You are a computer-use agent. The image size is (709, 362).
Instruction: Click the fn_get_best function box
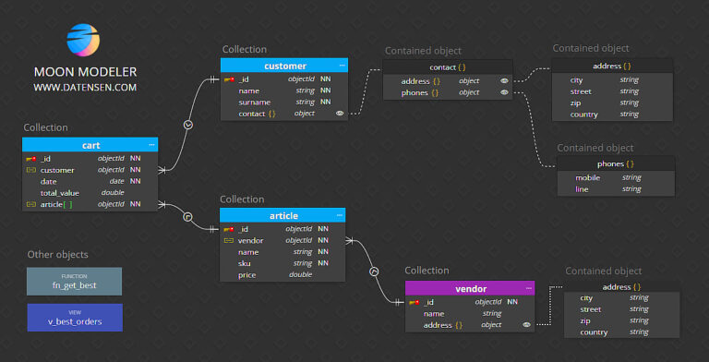point(74,281)
